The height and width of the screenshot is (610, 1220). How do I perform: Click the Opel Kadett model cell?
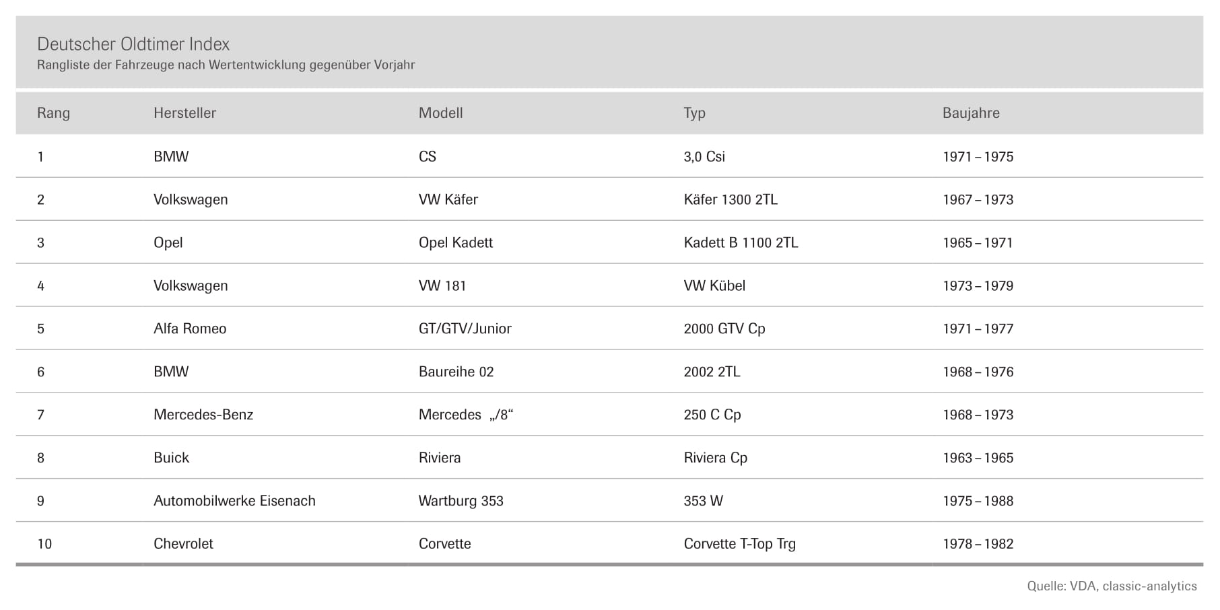[456, 242]
